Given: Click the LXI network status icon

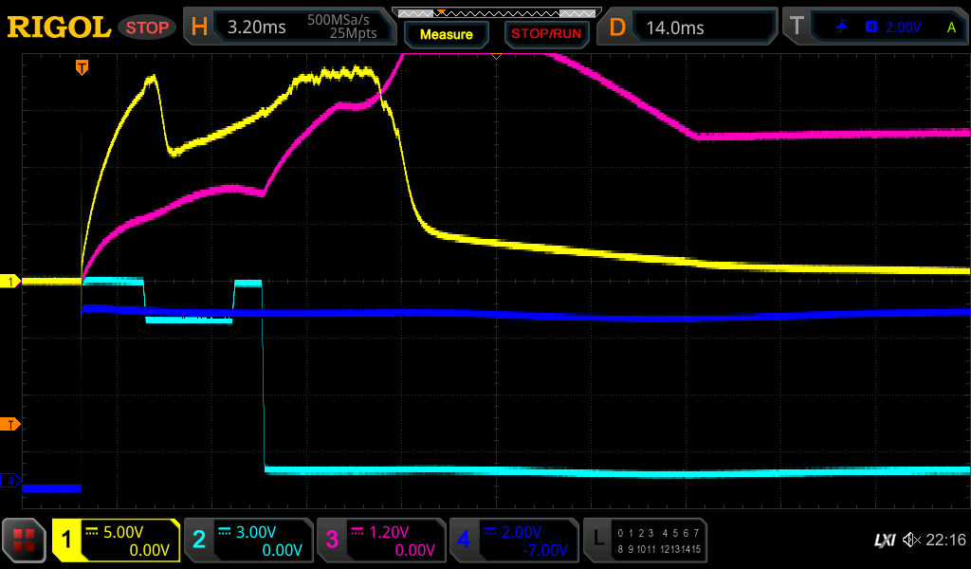Looking at the screenshot, I should coord(884,541).
